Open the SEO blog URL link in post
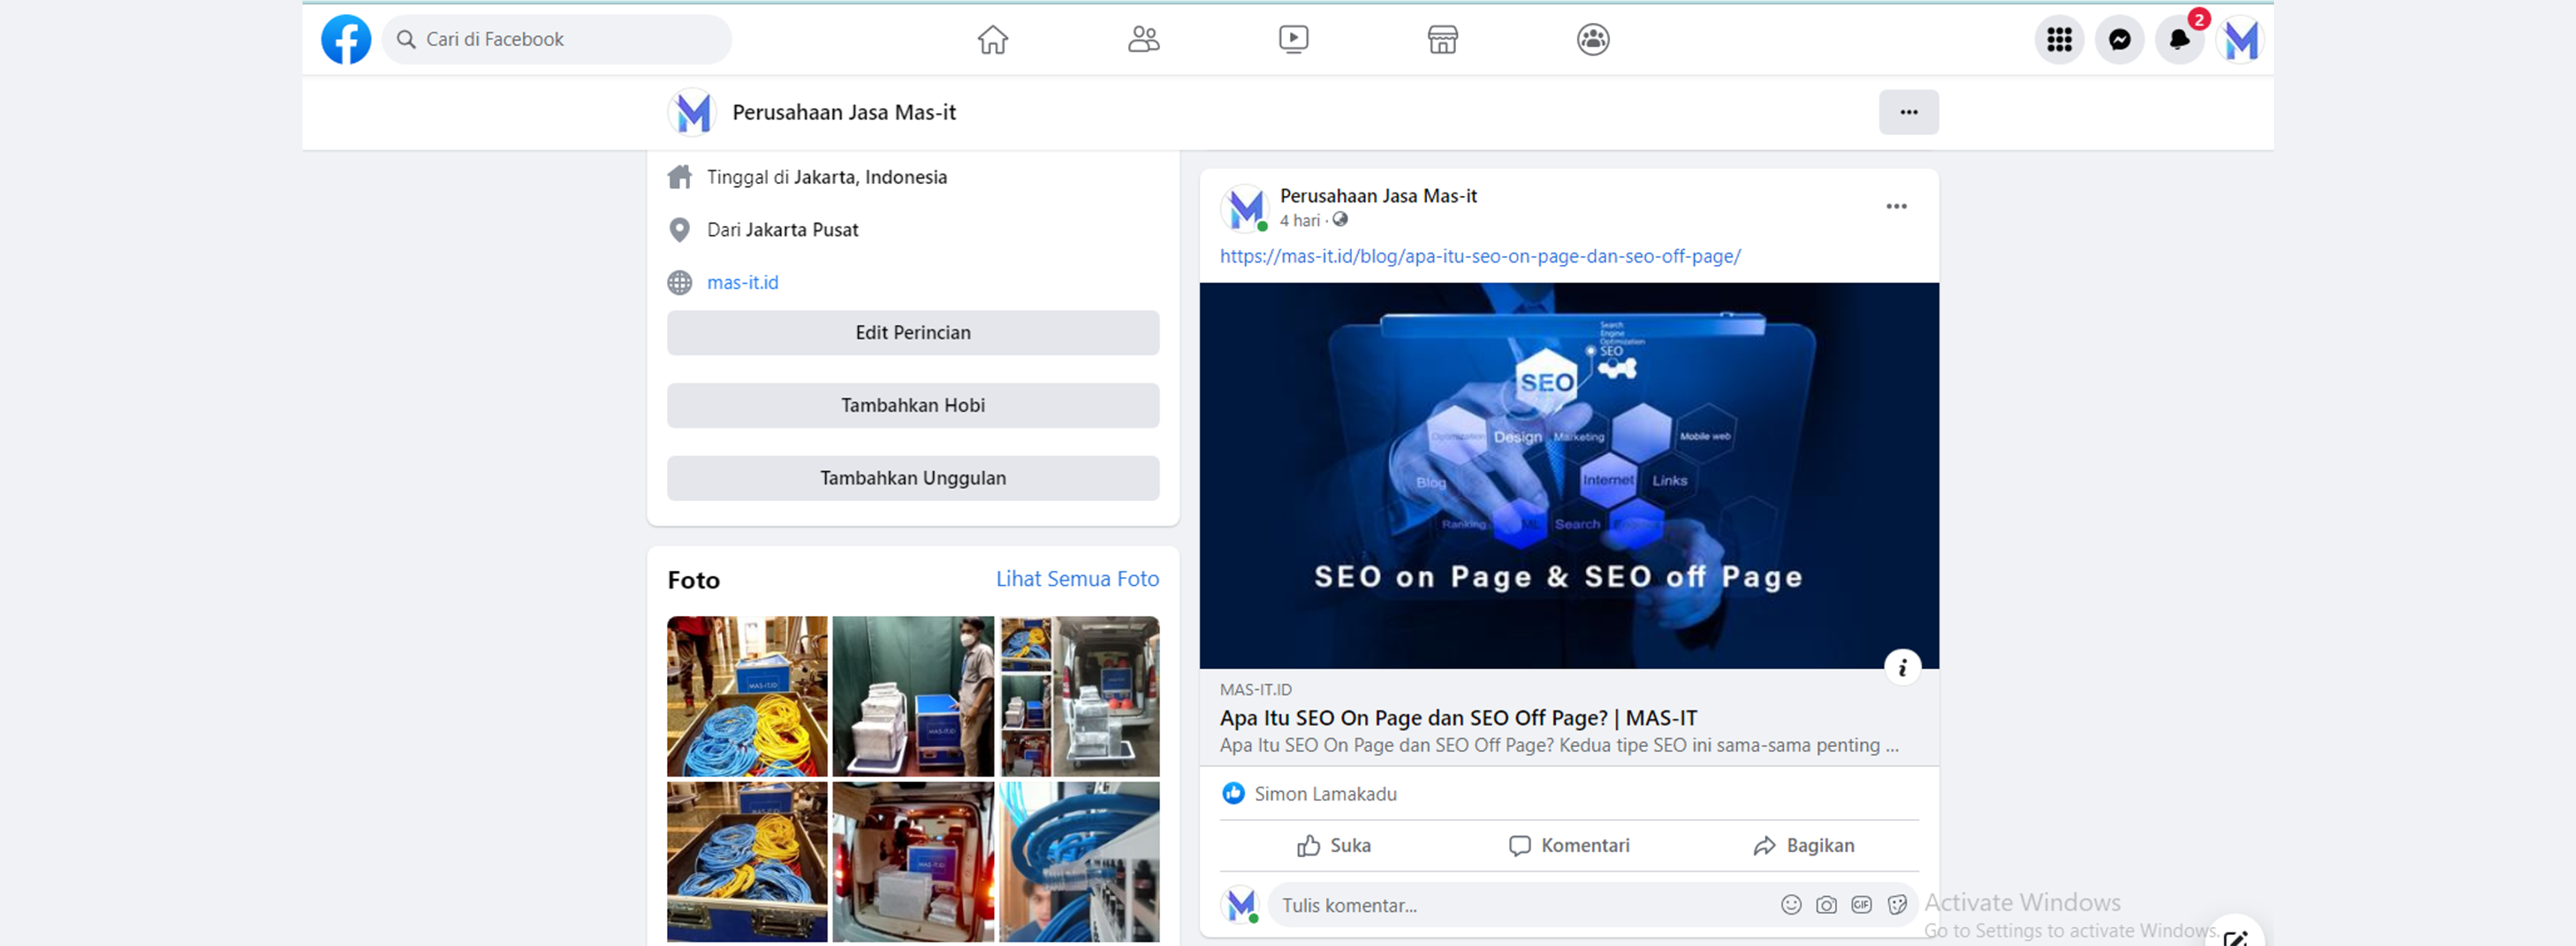The image size is (2576, 946). (x=1480, y=256)
